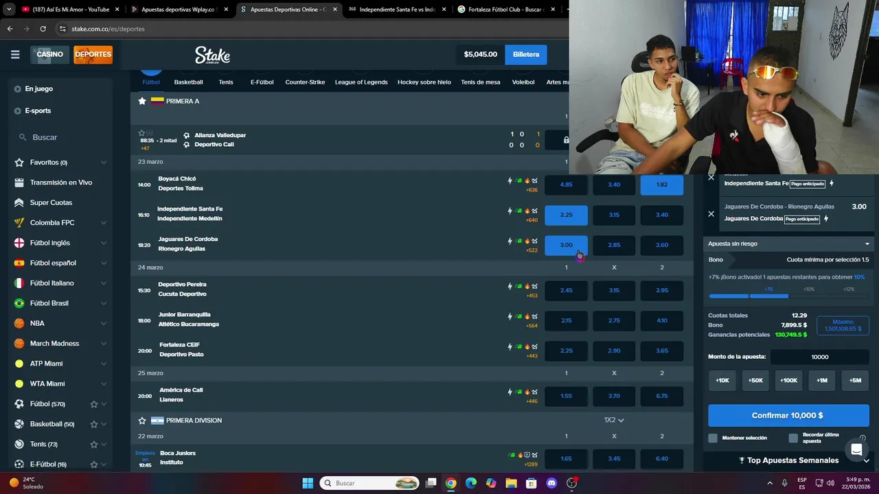This screenshot has width=879, height=494.
Task: Open the Billetera wallet button
Action: point(526,54)
